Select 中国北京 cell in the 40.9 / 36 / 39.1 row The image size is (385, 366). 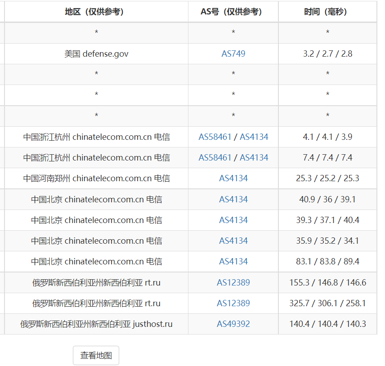pos(96,199)
